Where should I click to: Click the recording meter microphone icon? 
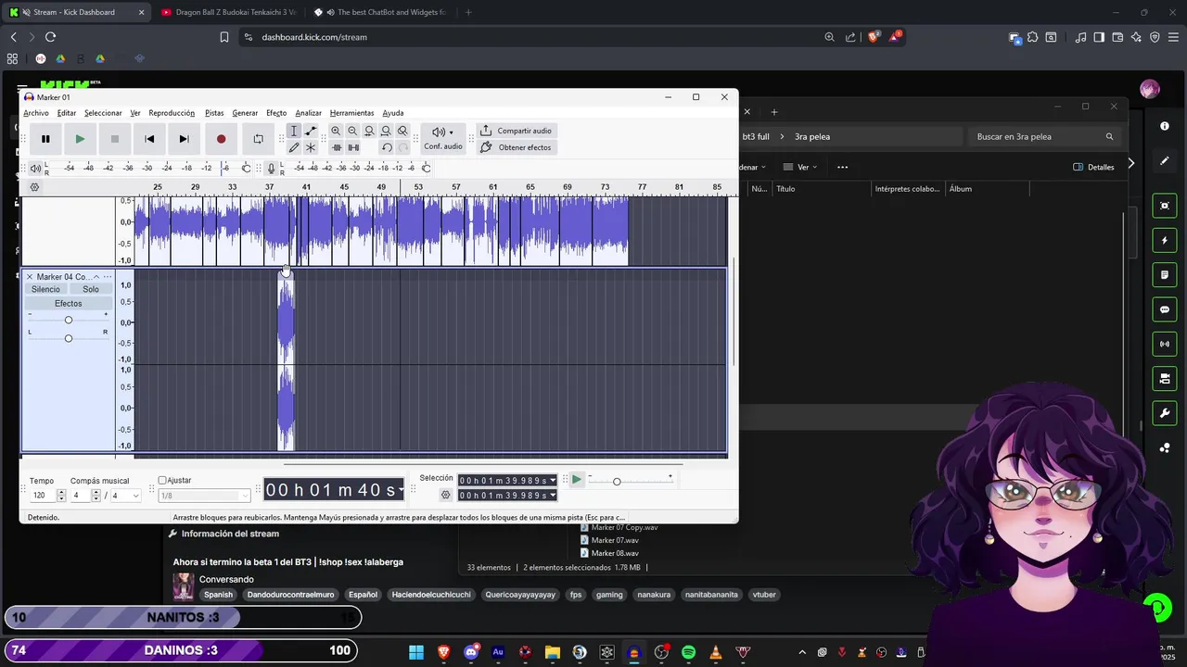272,168
